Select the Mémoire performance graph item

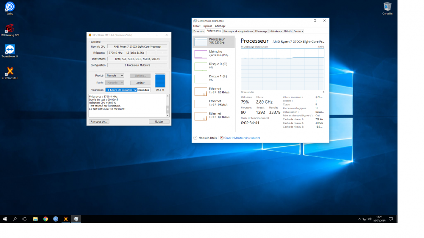pos(214,53)
